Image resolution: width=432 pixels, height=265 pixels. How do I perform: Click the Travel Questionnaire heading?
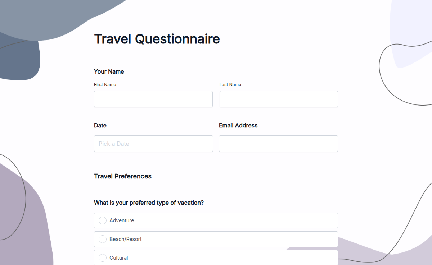pos(157,39)
